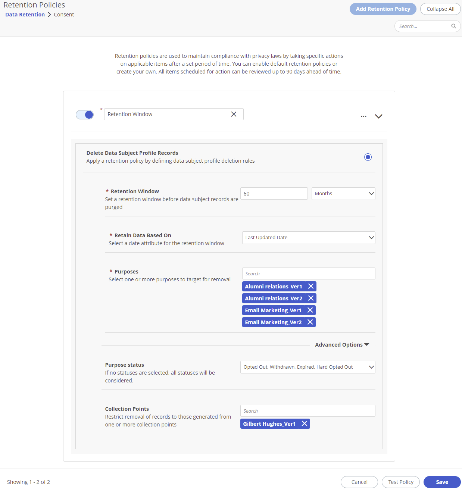The image size is (462, 491).
Task: Remove the Email Marketing_Ver2 purpose tag
Action: [x=310, y=322]
